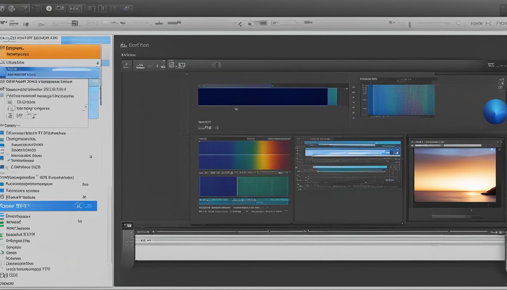507x290 pixels.
Task: Check the box beside the keyboard express option
Action: click(10, 108)
